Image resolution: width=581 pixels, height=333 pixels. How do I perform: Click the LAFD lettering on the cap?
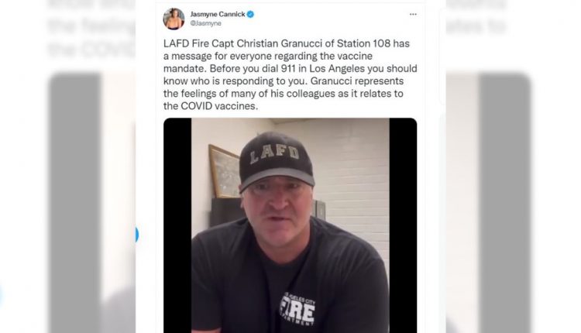tap(274, 153)
